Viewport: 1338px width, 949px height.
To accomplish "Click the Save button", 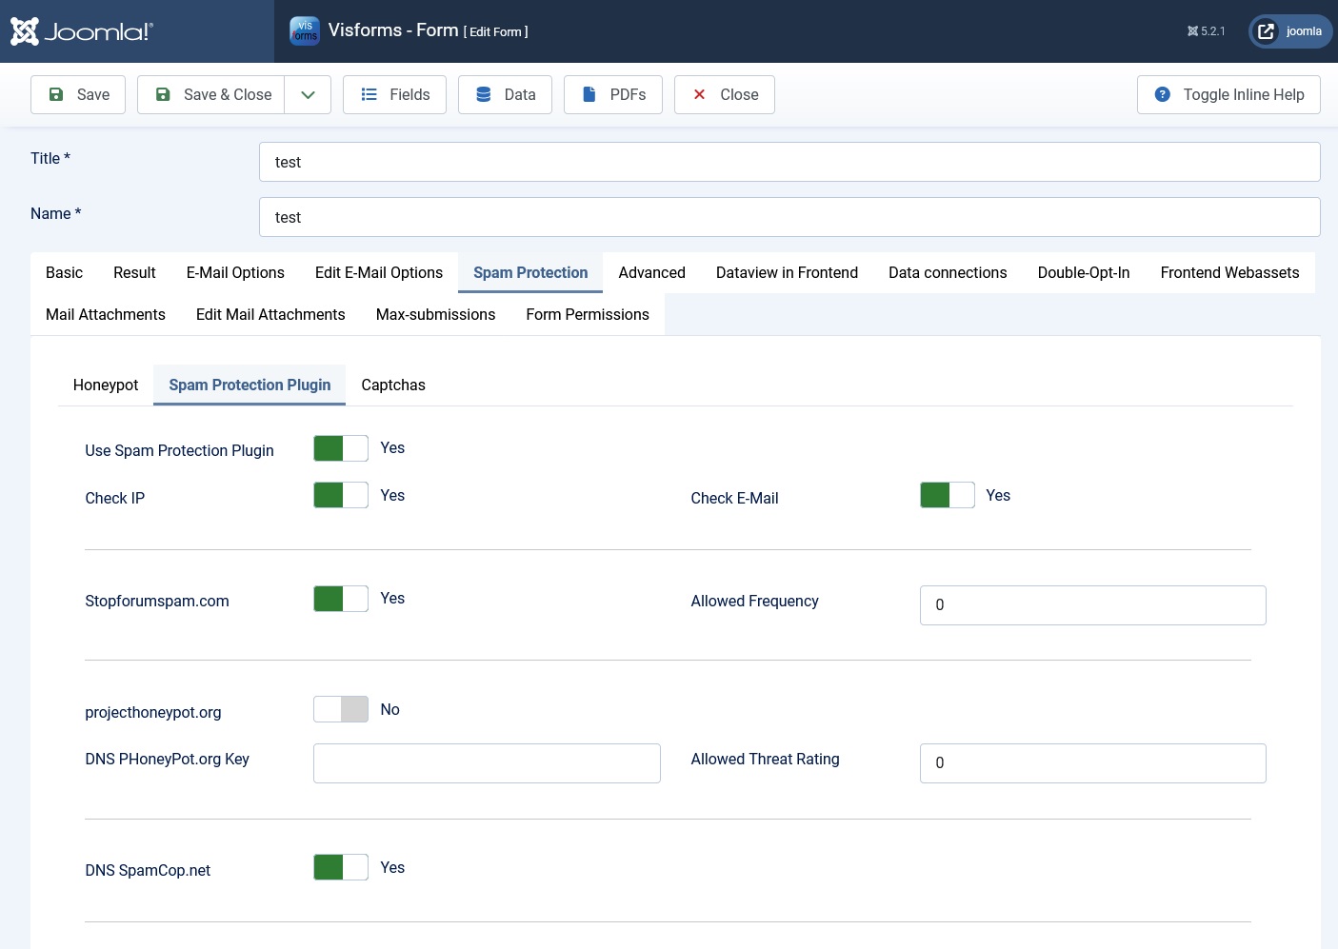I will [x=78, y=94].
